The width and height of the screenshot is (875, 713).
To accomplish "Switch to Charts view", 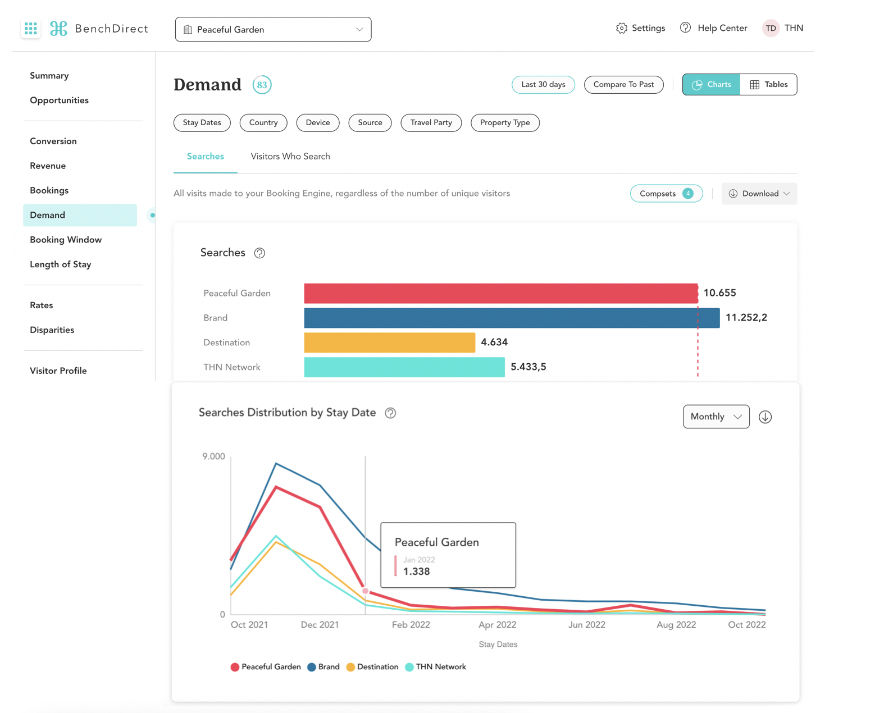I will pyautogui.click(x=711, y=84).
